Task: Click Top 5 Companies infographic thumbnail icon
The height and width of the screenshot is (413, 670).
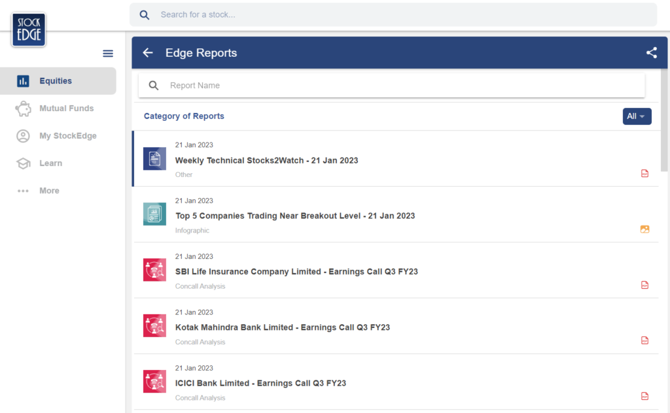Action: tap(154, 214)
